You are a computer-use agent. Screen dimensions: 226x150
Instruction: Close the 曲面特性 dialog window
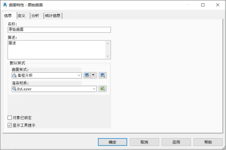tap(218, 5)
